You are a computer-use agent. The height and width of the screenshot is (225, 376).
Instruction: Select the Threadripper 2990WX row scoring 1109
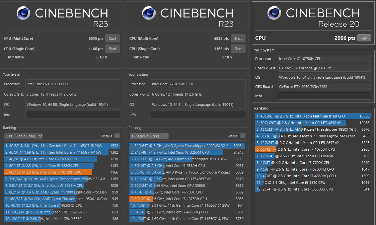click(x=62, y=179)
